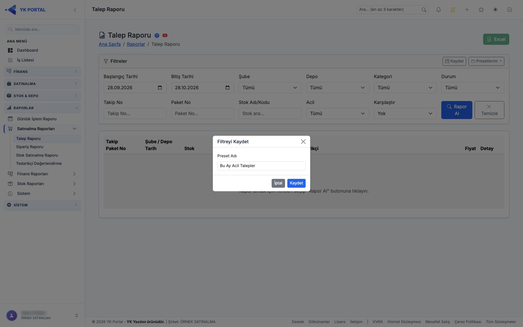Click Temizle button
523x327 pixels.
[x=489, y=110]
